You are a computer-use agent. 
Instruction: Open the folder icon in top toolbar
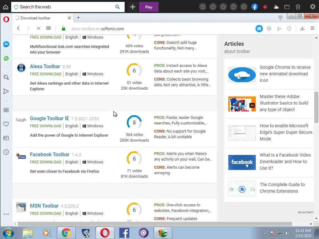[287, 7]
